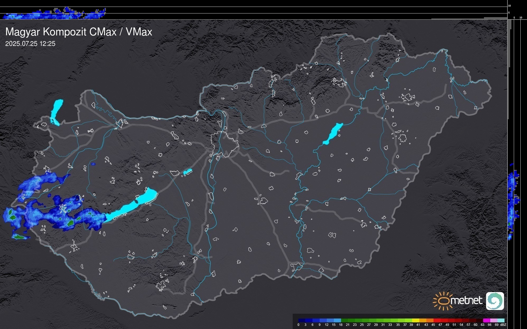The width and height of the screenshot is (527, 329).
Task: Click the orange 41 dBZ legend swatch
Action: coord(423,320)
